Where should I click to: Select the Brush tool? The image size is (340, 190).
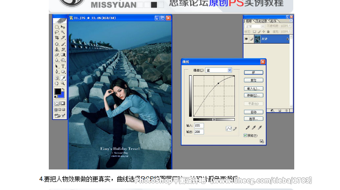pos(63,44)
